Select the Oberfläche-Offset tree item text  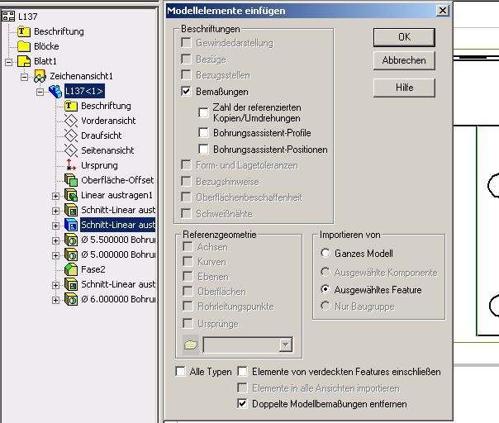tap(117, 180)
